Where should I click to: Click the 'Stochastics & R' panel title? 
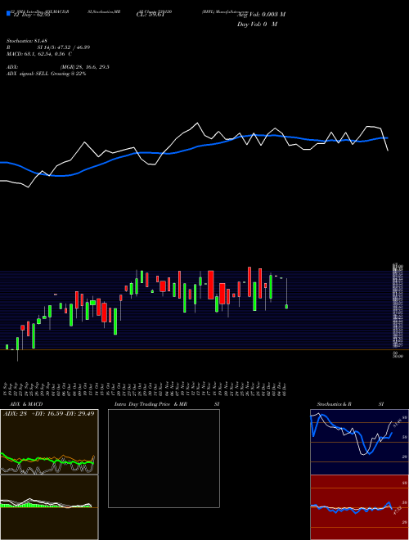pos(334,404)
